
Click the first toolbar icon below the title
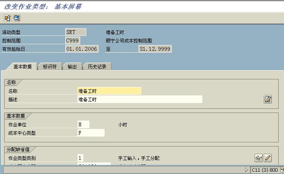[x=8, y=18]
